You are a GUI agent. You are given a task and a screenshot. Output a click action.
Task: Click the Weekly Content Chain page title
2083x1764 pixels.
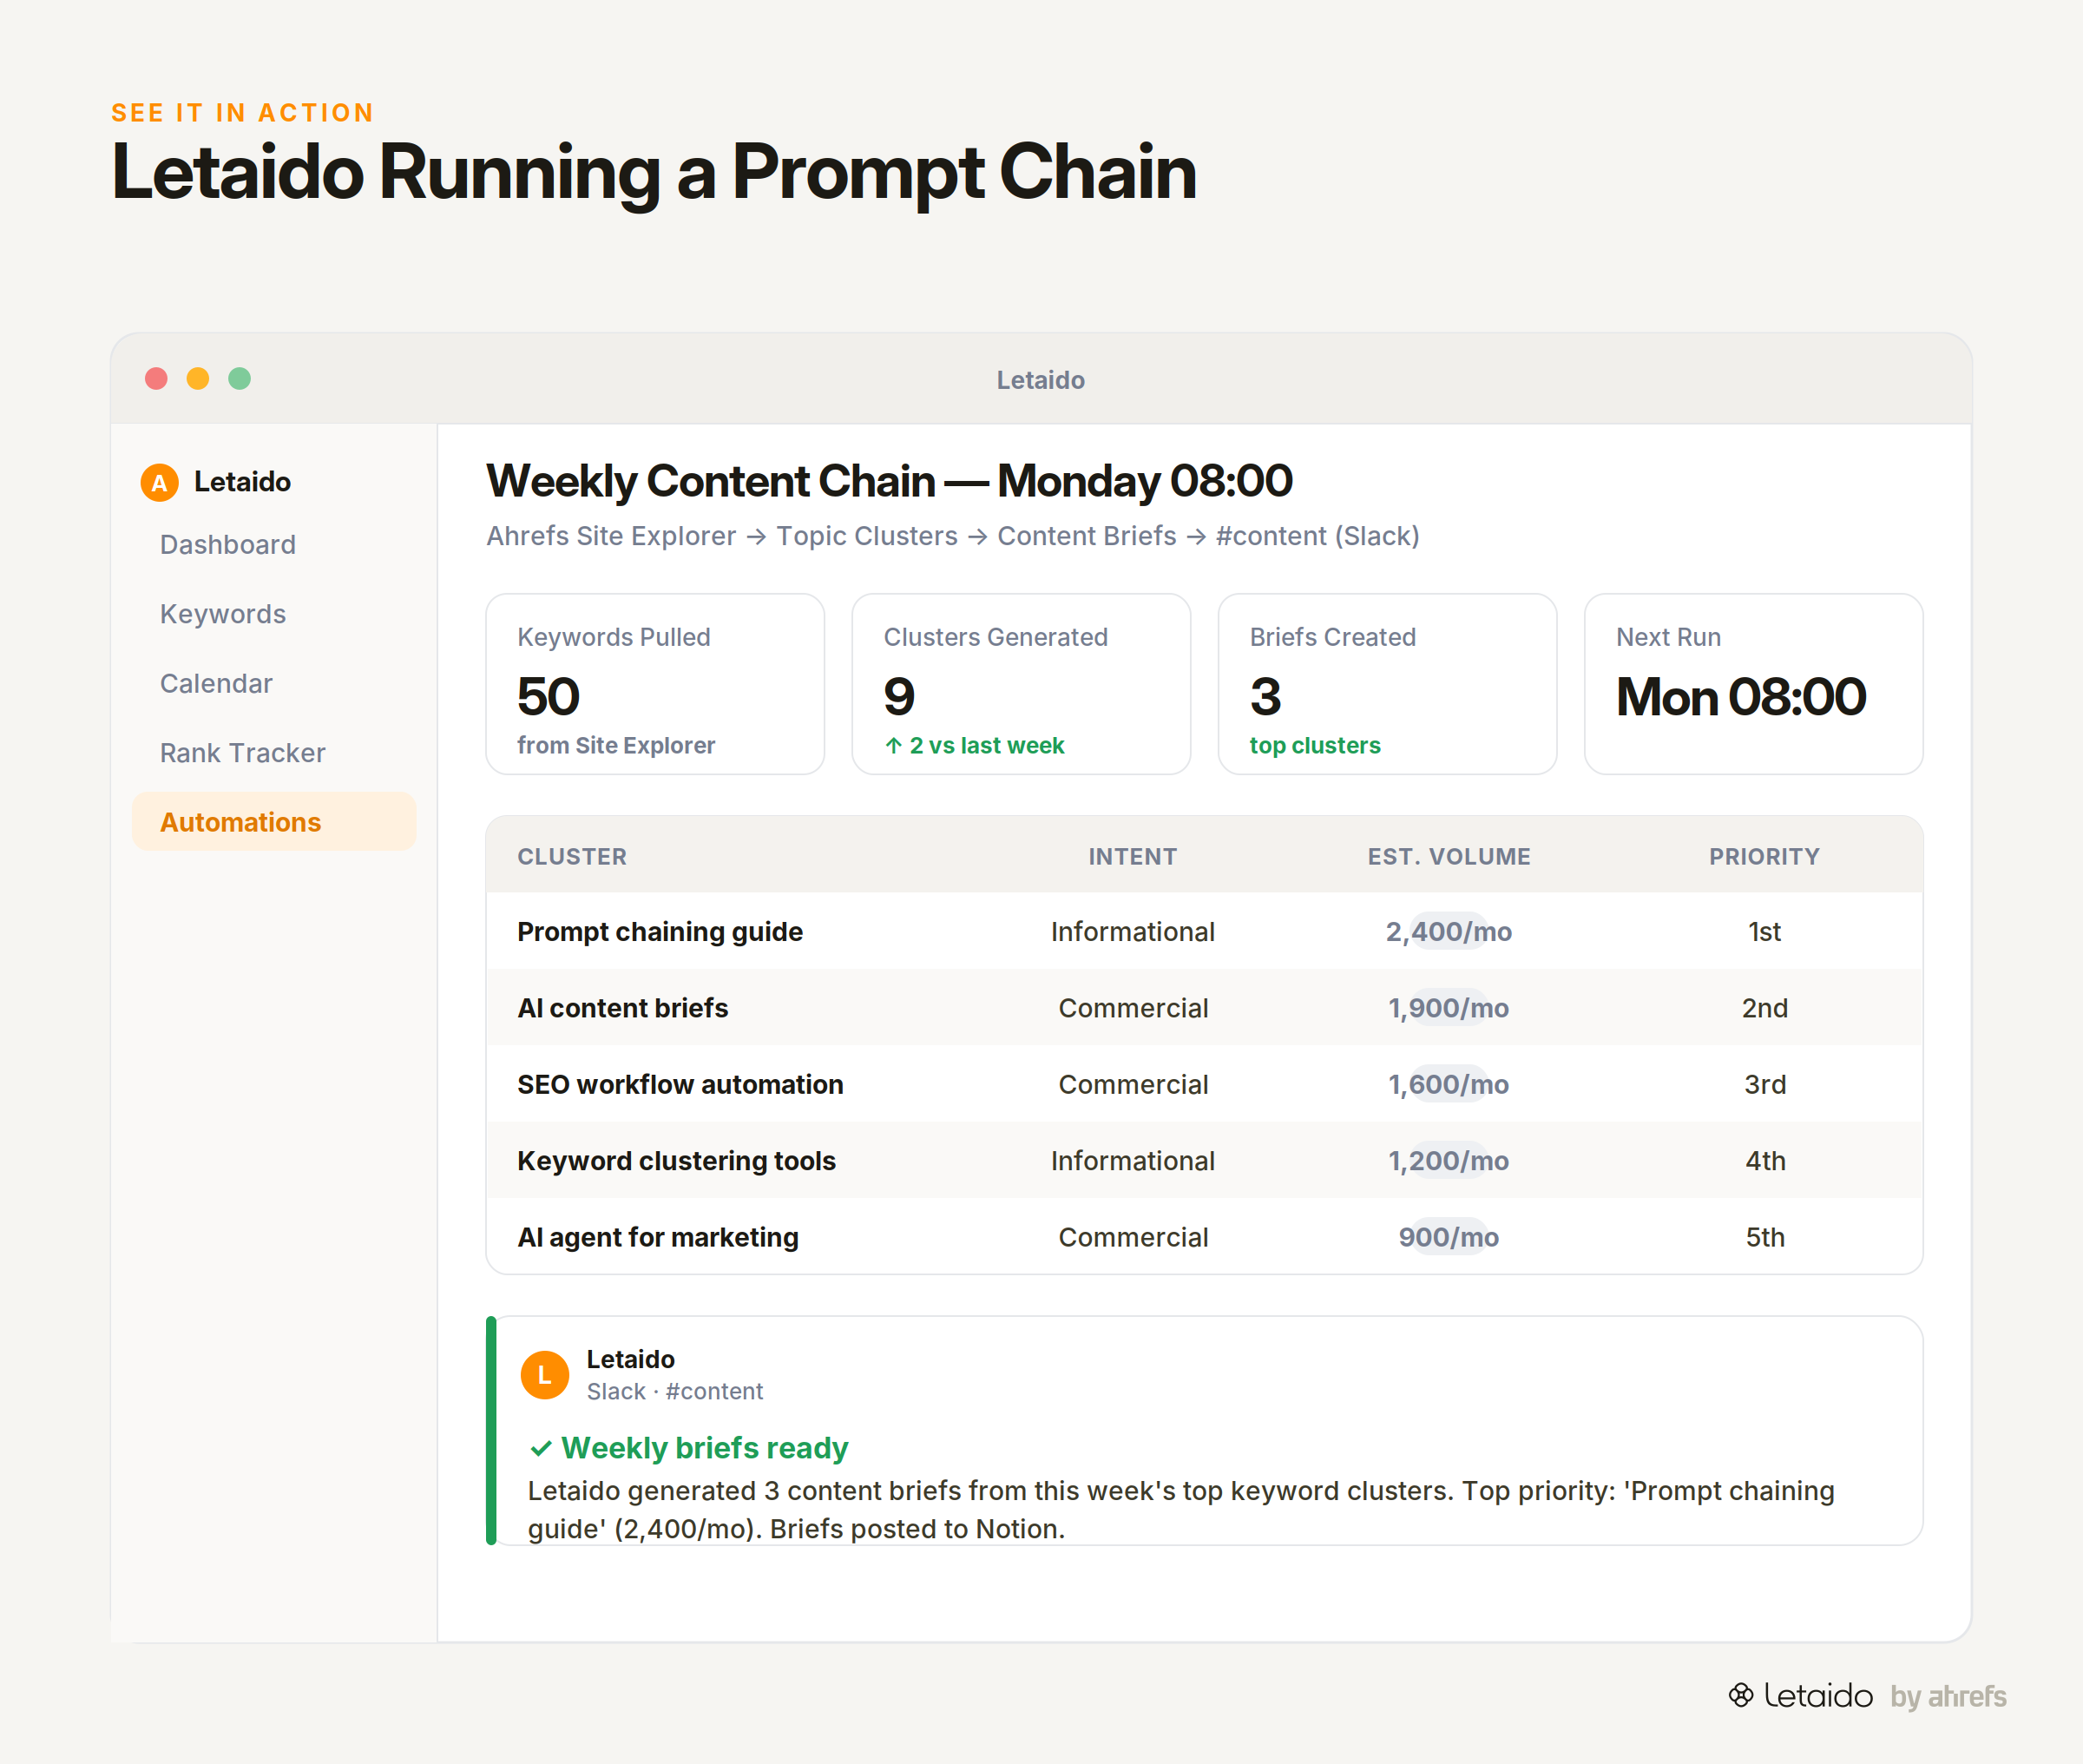click(889, 482)
